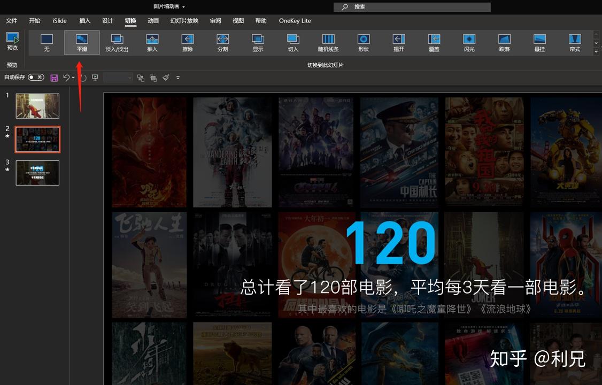This screenshot has height=385, width=602.
Task: Apply the 悬挂 drape transition
Action: coord(539,43)
